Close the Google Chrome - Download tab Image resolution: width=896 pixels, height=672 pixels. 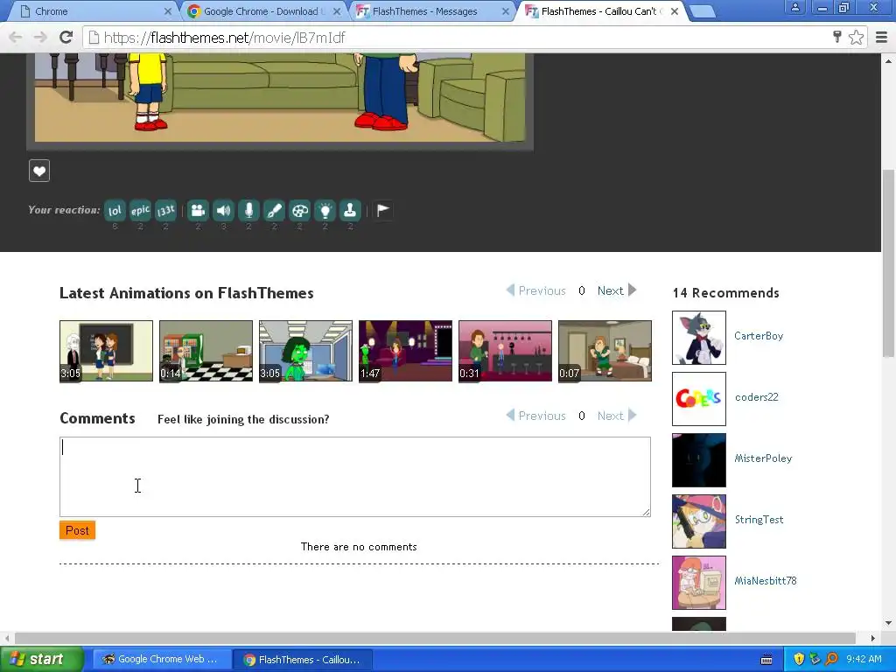tap(337, 11)
